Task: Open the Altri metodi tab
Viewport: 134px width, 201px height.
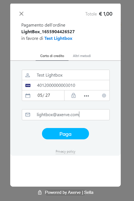Action: point(82,56)
